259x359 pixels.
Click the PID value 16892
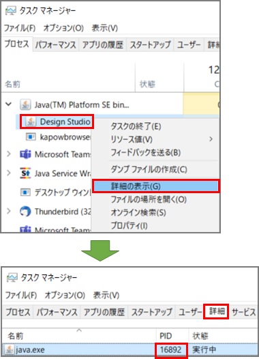point(171,350)
